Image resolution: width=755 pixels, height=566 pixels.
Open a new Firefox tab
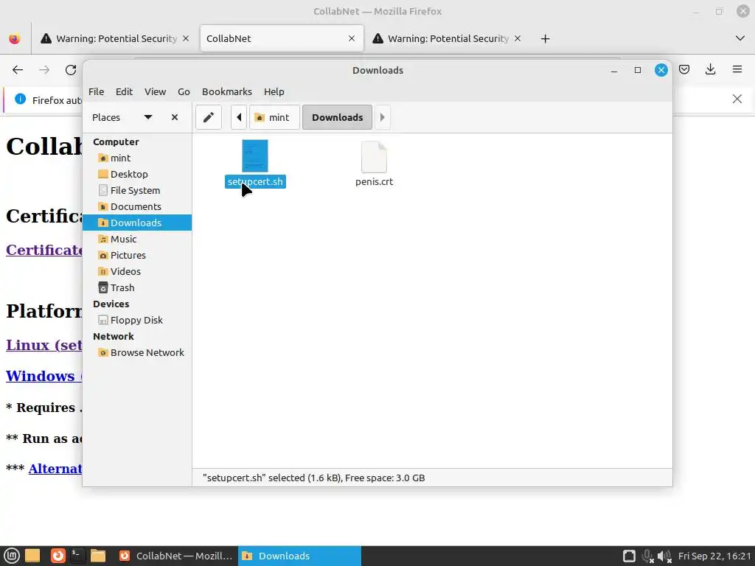pyautogui.click(x=545, y=38)
